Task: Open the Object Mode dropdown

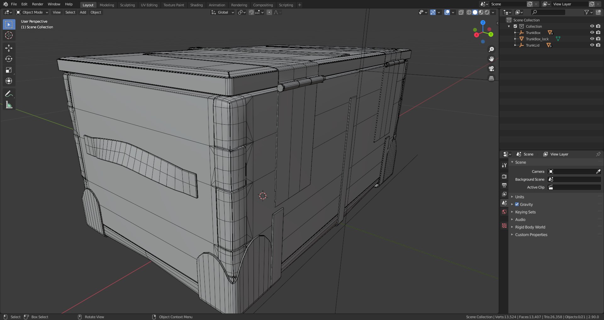Action: (x=32, y=12)
